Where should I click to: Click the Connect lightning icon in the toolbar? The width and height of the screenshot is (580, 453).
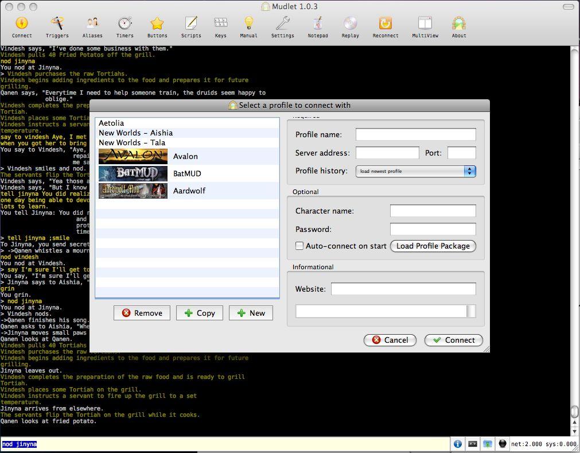pyautogui.click(x=22, y=24)
